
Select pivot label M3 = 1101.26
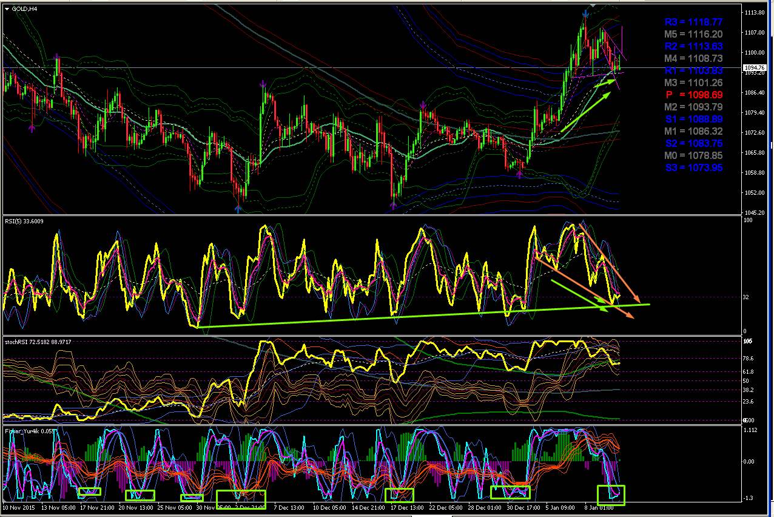click(x=693, y=83)
